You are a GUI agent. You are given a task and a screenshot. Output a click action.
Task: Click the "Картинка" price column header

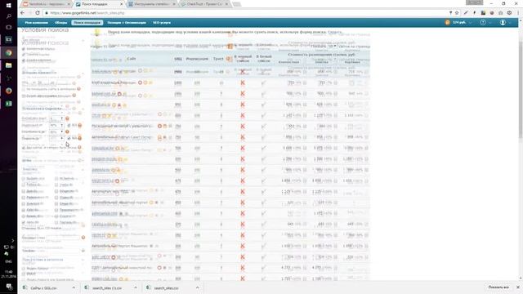coord(352,62)
